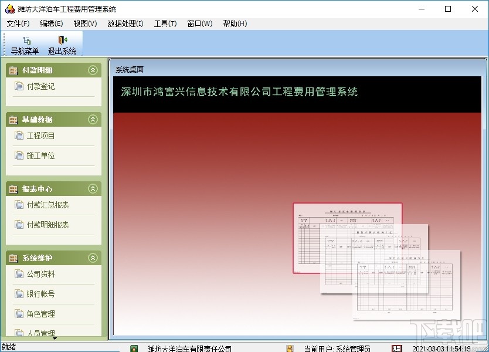This screenshot has width=489, height=352.
Task: Click the 人员管理 document icon
Action: point(20,333)
